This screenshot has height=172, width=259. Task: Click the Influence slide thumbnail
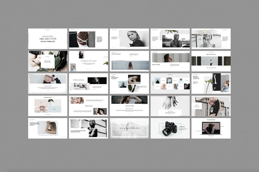coord(88,83)
